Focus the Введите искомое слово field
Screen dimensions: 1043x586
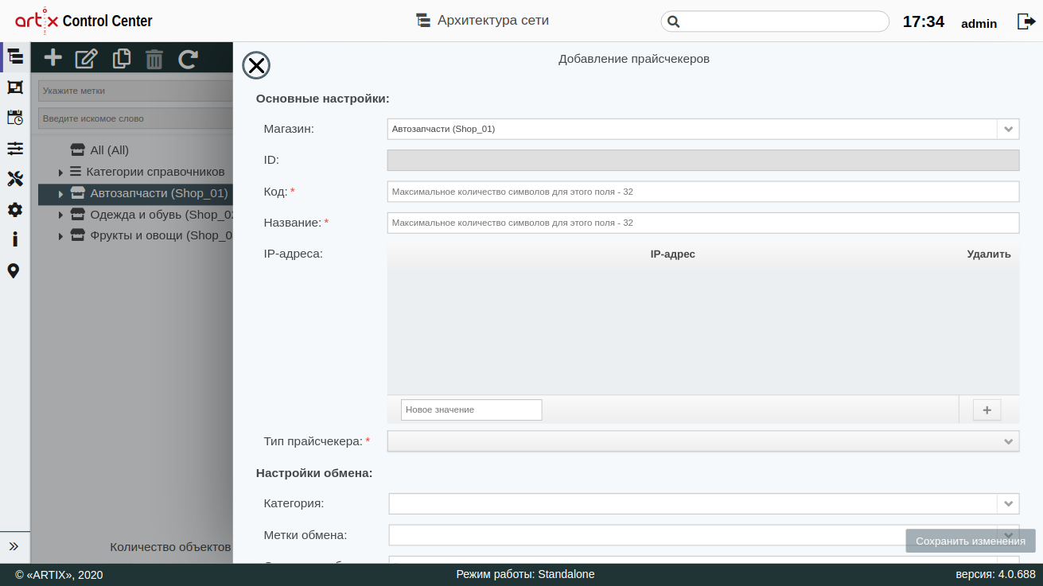coord(135,118)
